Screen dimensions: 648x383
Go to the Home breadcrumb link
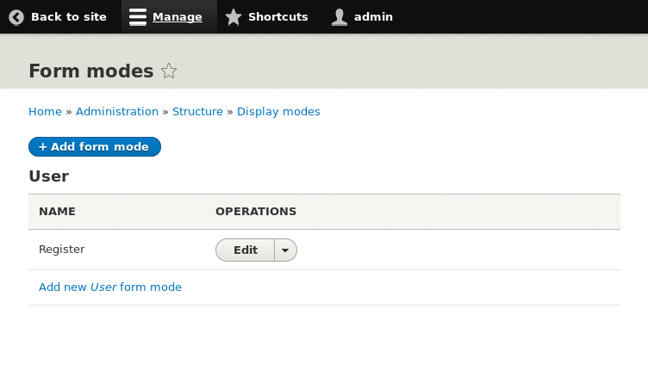[x=45, y=112]
